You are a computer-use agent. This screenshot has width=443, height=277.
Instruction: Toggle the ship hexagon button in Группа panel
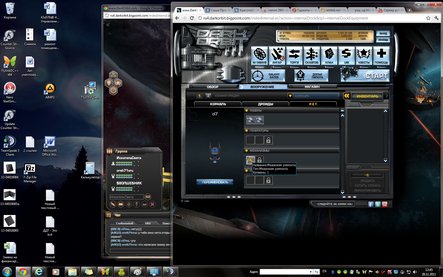pyautogui.click(x=137, y=204)
